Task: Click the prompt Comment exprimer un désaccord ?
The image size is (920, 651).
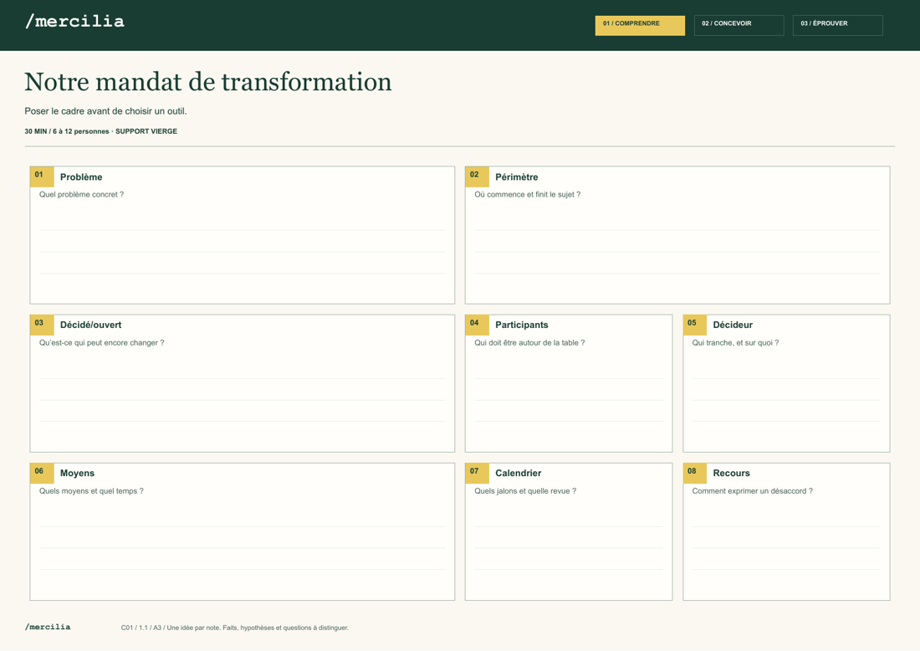Action: coord(752,491)
